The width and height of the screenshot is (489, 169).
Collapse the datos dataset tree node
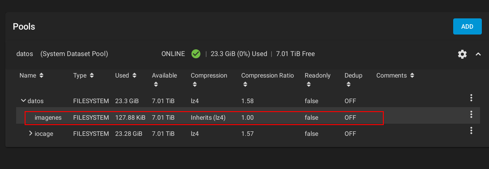[23, 100]
